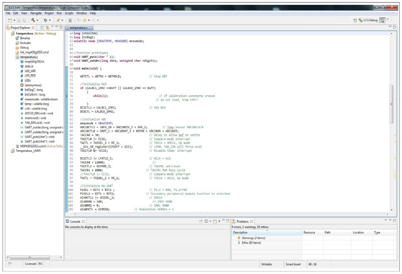Toggle Link with Editor in Project Explorer
The image size is (402, 274).
(x=47, y=27)
